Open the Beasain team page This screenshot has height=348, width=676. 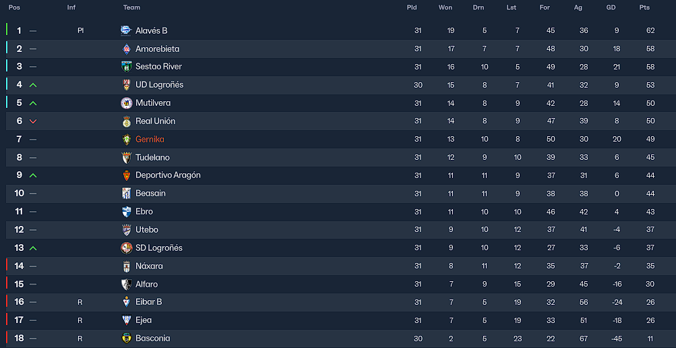(150, 194)
